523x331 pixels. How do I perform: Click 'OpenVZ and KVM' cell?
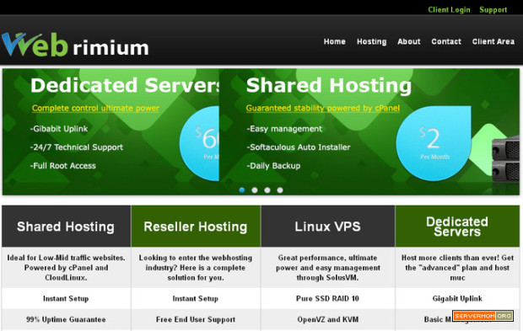pyautogui.click(x=328, y=319)
